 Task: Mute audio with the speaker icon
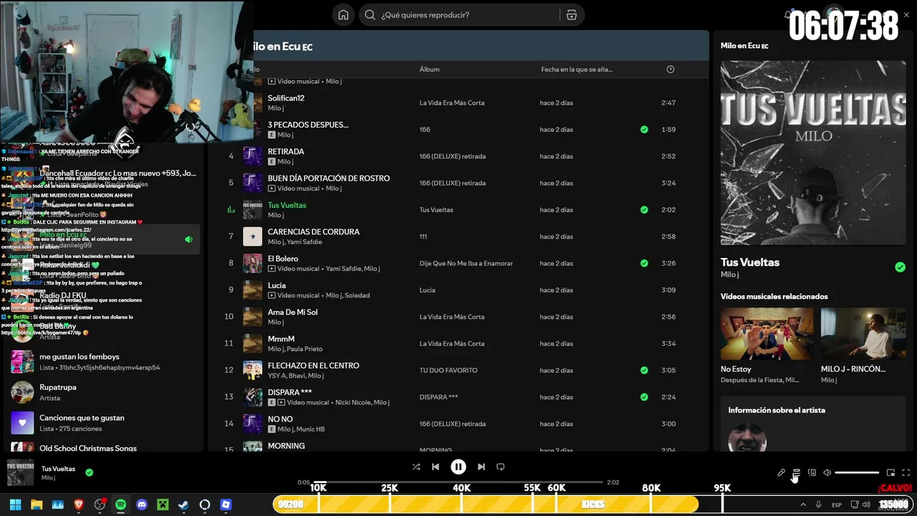827,472
